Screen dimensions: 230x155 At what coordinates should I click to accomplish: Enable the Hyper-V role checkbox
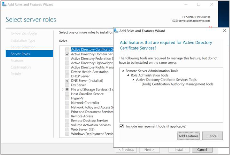tap(67, 98)
